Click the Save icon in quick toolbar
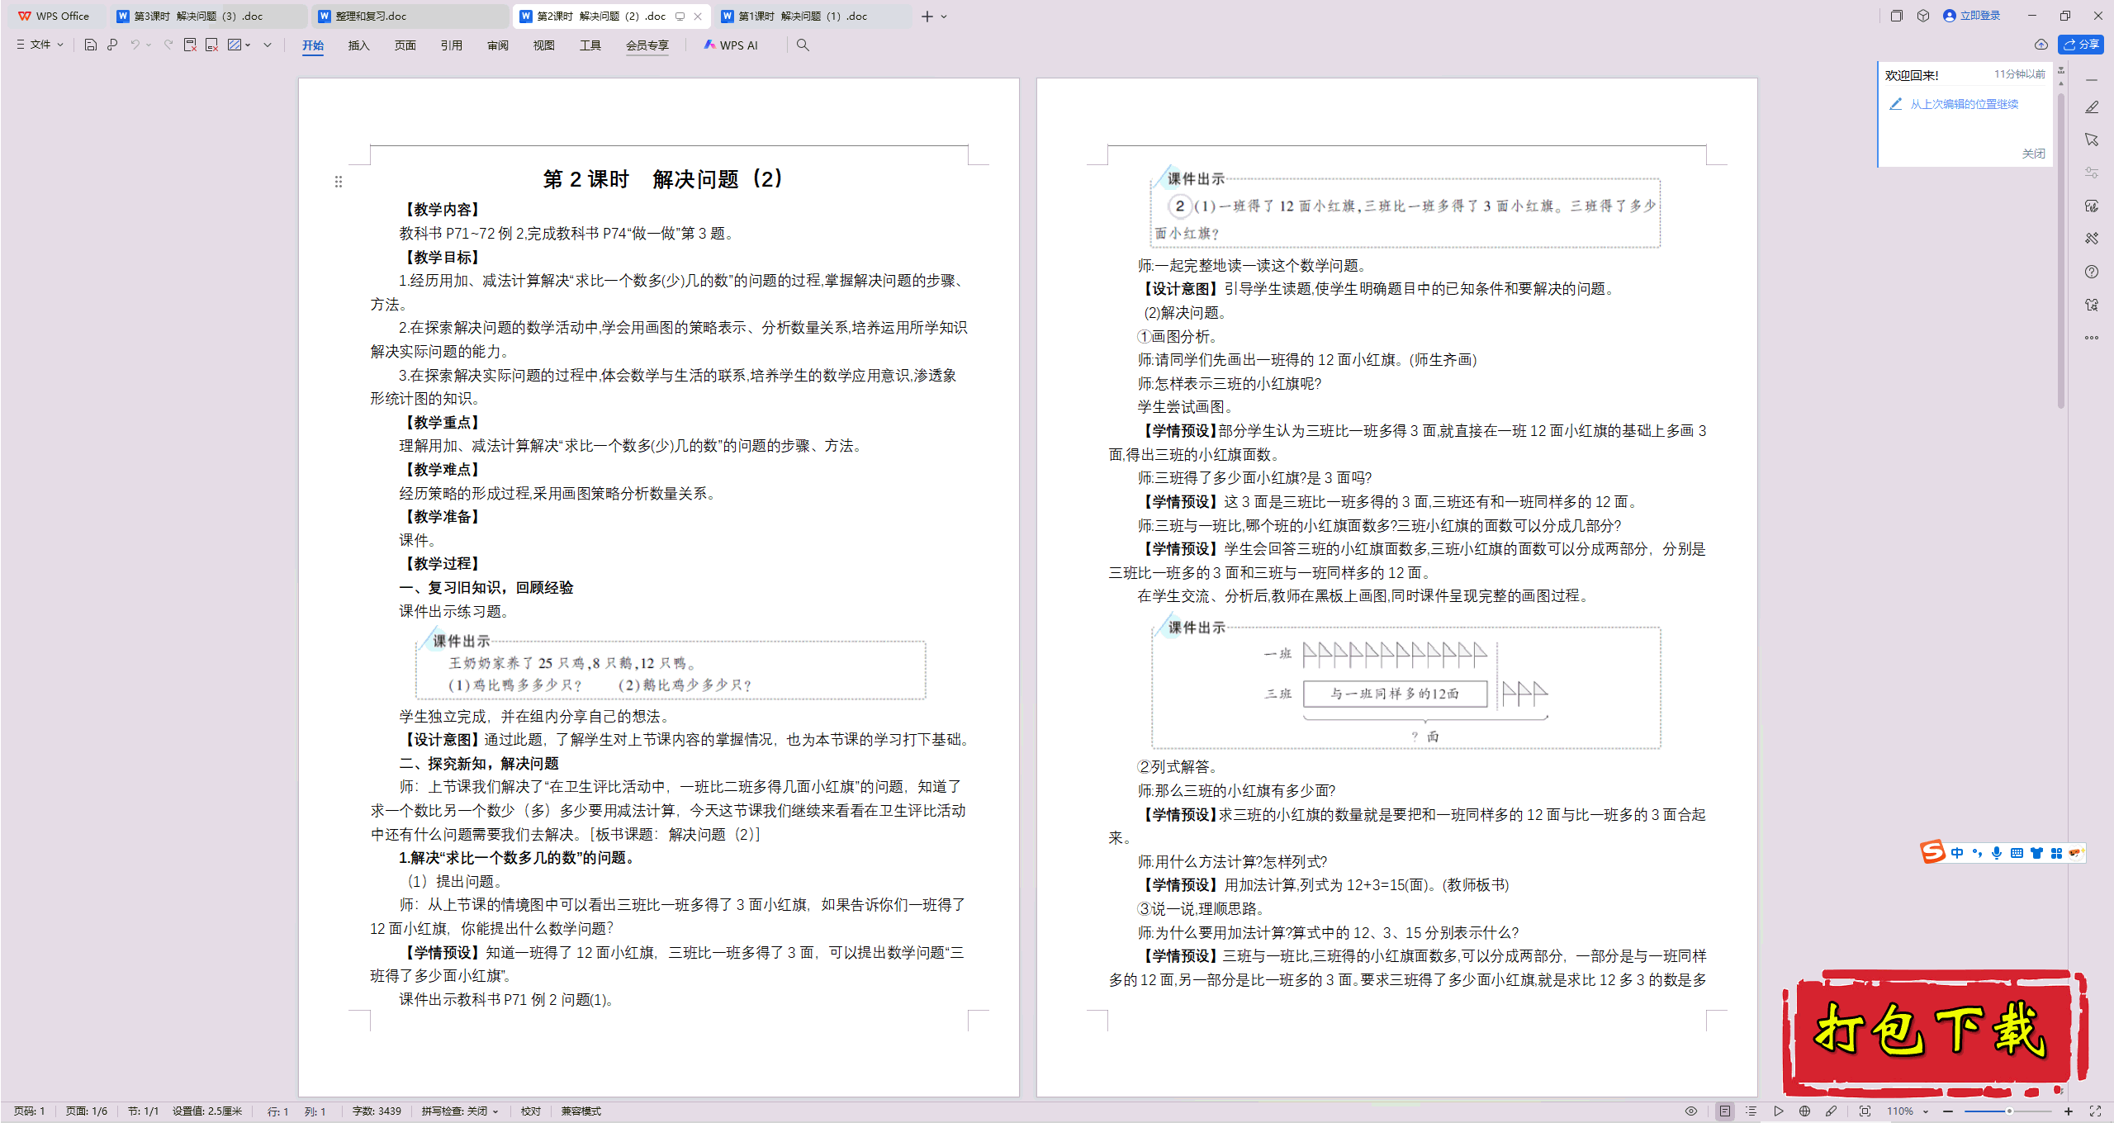 pyautogui.click(x=91, y=45)
